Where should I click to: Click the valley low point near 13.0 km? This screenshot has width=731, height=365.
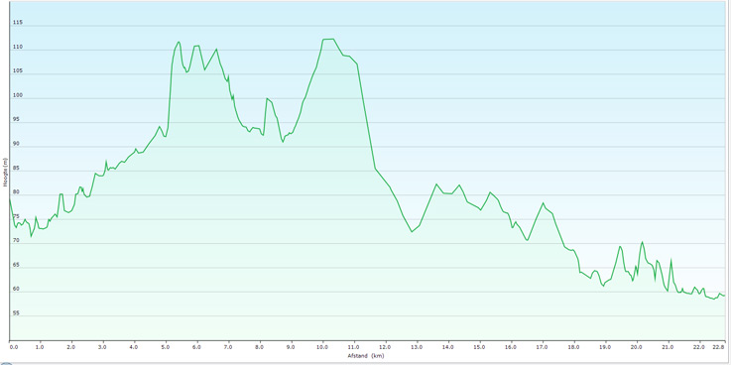412,232
